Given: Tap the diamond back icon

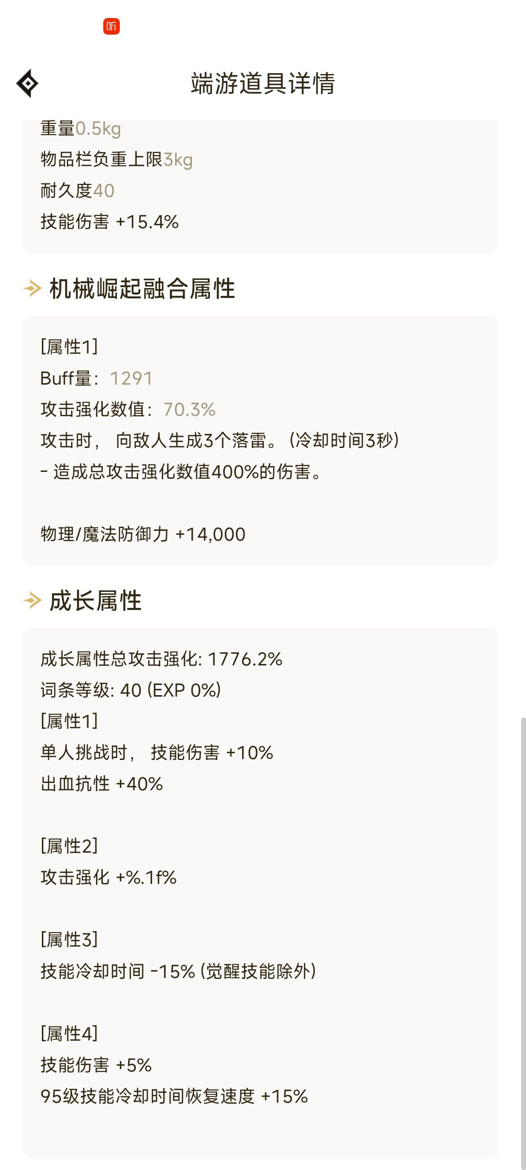Looking at the screenshot, I should tap(28, 83).
